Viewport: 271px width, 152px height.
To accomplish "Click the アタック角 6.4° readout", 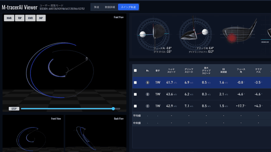I will 205,48.
